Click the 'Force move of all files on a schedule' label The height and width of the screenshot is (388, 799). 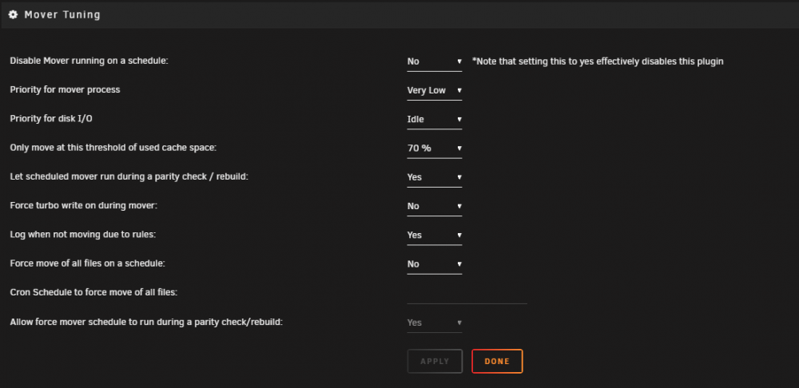tap(88, 263)
